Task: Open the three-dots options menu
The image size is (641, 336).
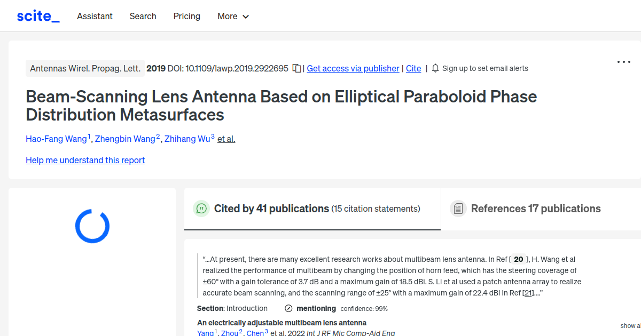Action: 623,62
